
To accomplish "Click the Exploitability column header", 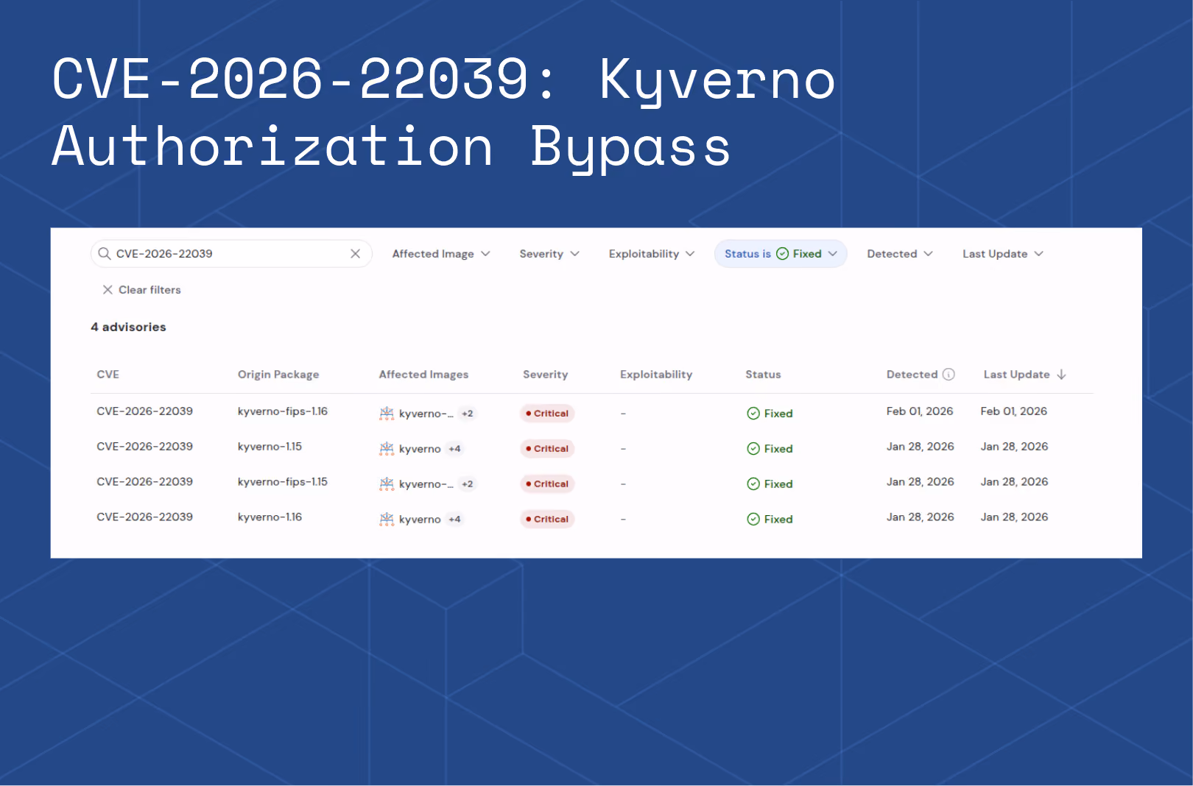I will tap(656, 375).
